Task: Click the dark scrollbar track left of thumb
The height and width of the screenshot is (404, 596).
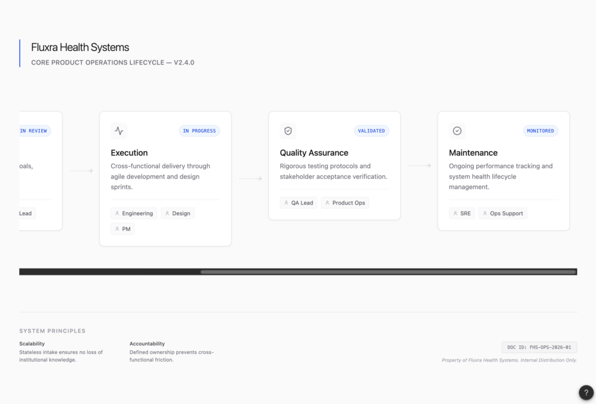Action: 110,272
